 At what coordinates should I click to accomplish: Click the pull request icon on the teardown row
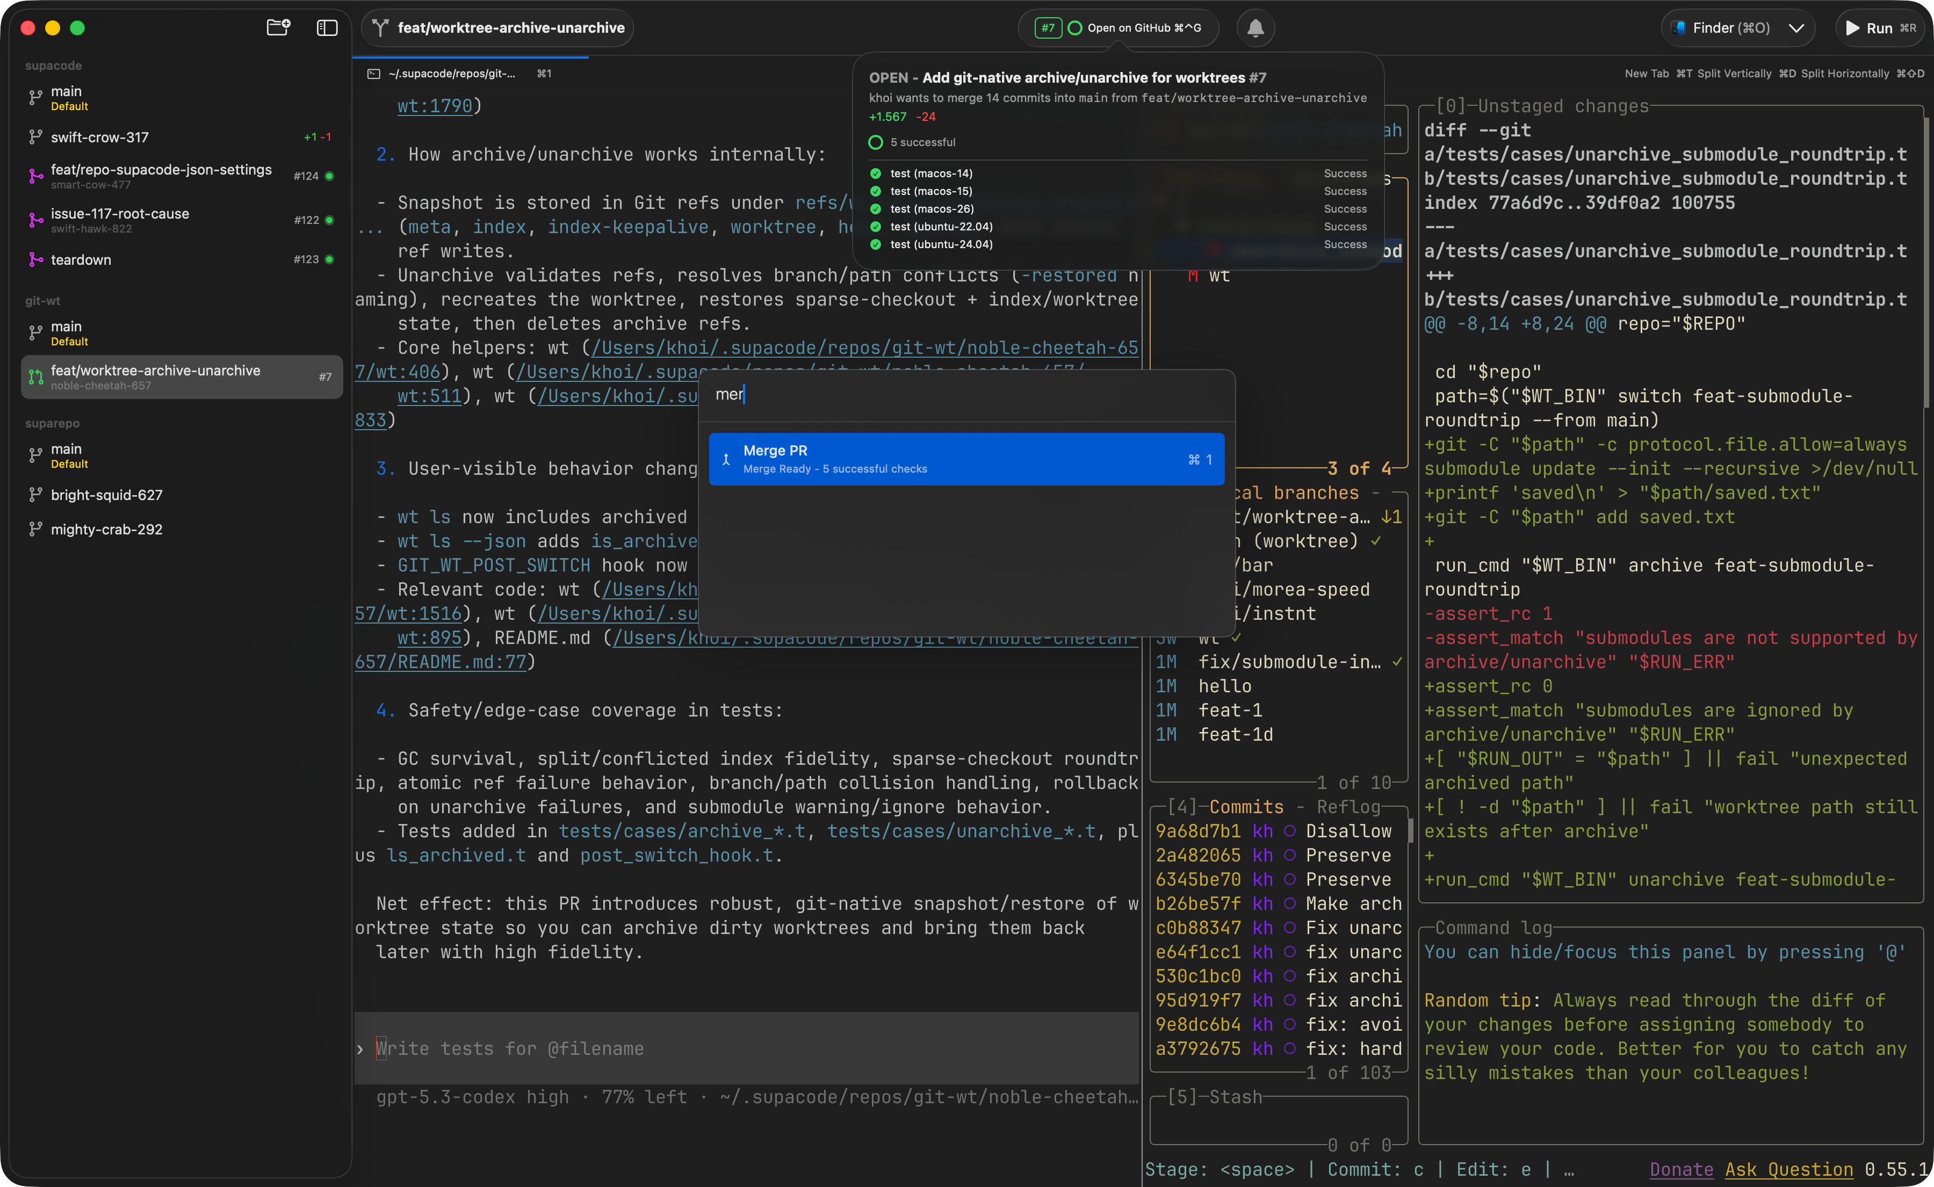tap(35, 260)
